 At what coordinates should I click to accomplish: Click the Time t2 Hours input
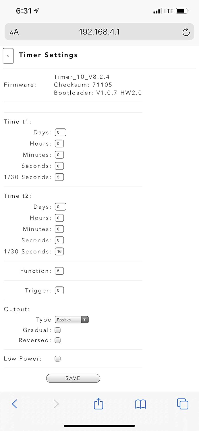click(x=59, y=218)
